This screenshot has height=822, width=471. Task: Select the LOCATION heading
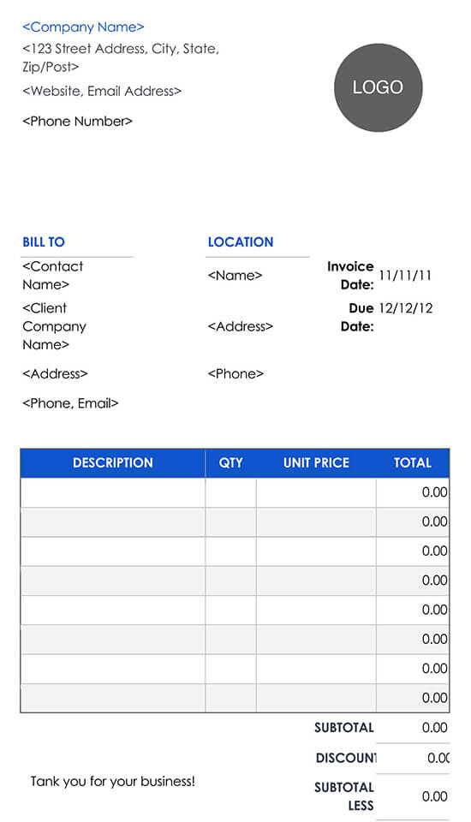click(241, 242)
